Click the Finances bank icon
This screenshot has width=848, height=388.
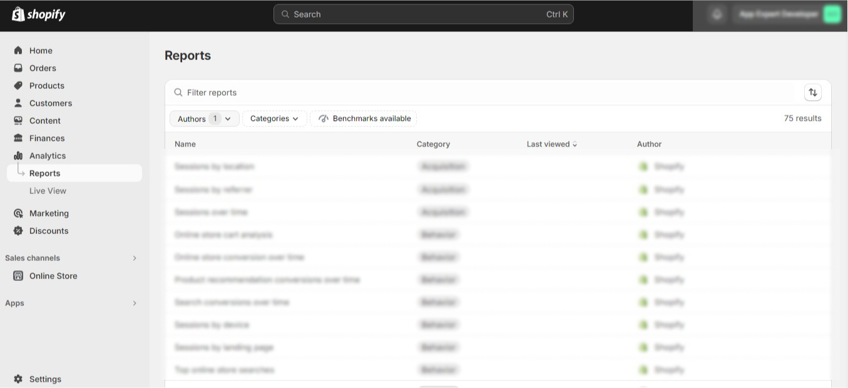point(18,138)
